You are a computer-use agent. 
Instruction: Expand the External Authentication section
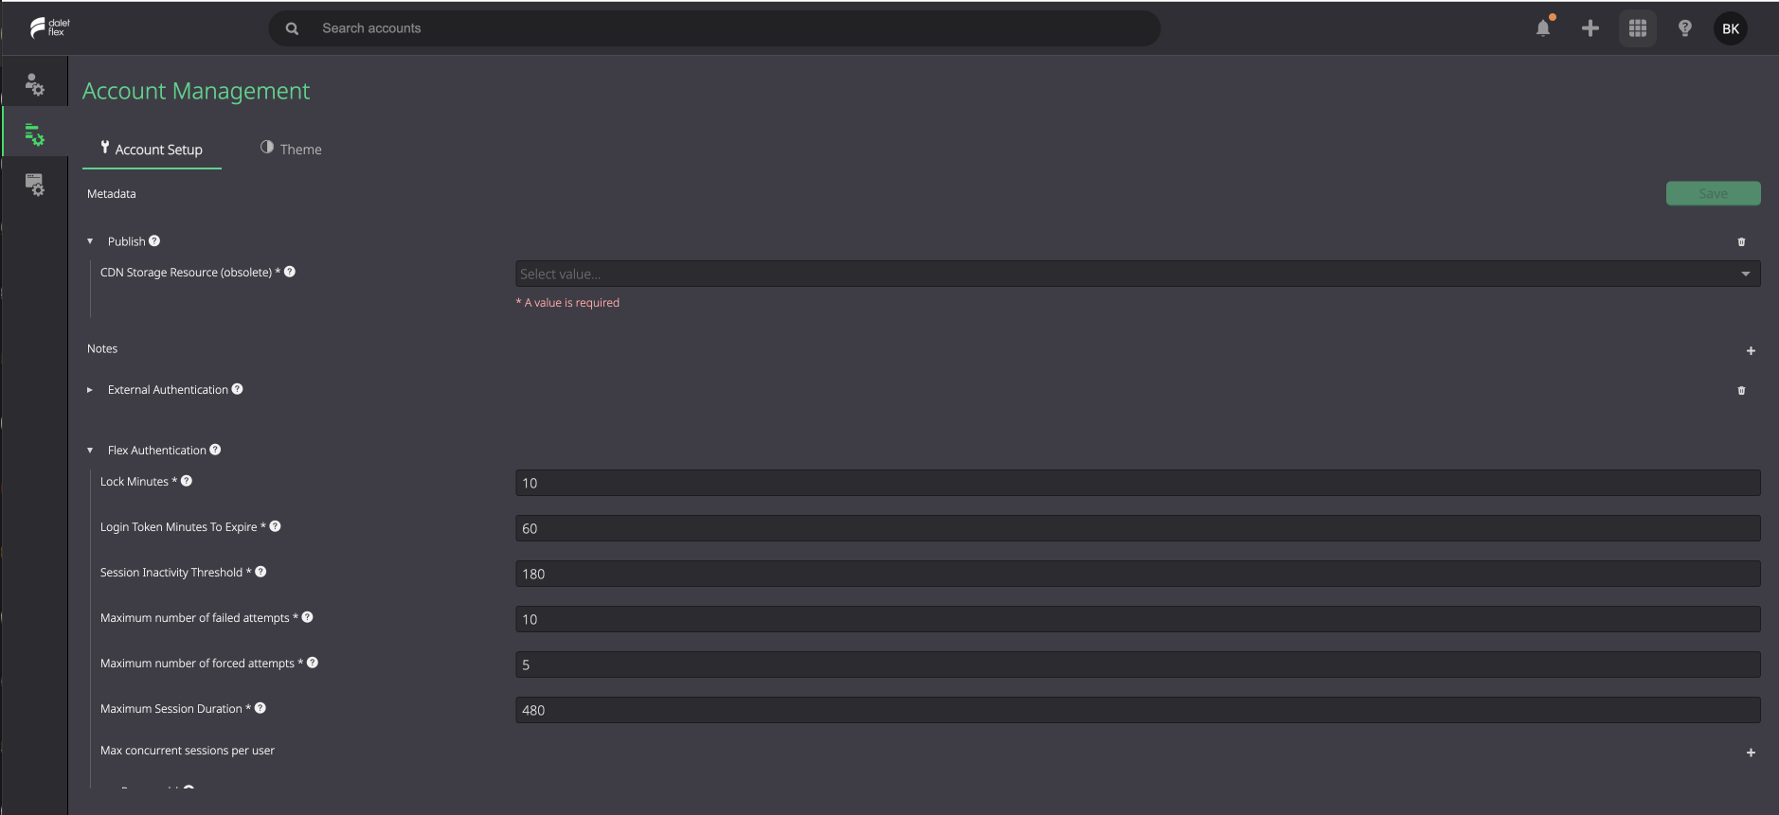[x=90, y=390]
